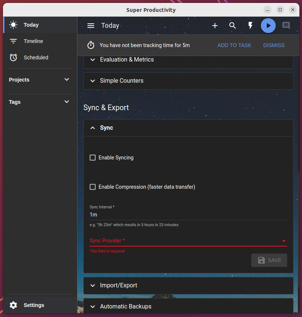Image resolution: width=302 pixels, height=317 pixels.
Task: Open Settings via the gear icon
Action: [x=13, y=305]
